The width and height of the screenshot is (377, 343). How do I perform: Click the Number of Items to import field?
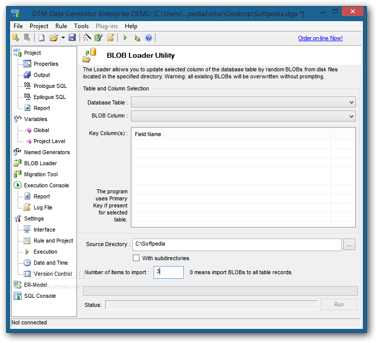click(x=169, y=272)
